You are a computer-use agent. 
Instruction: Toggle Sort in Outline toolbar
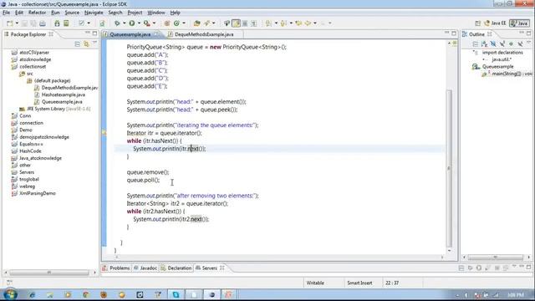pyautogui.click(x=484, y=44)
